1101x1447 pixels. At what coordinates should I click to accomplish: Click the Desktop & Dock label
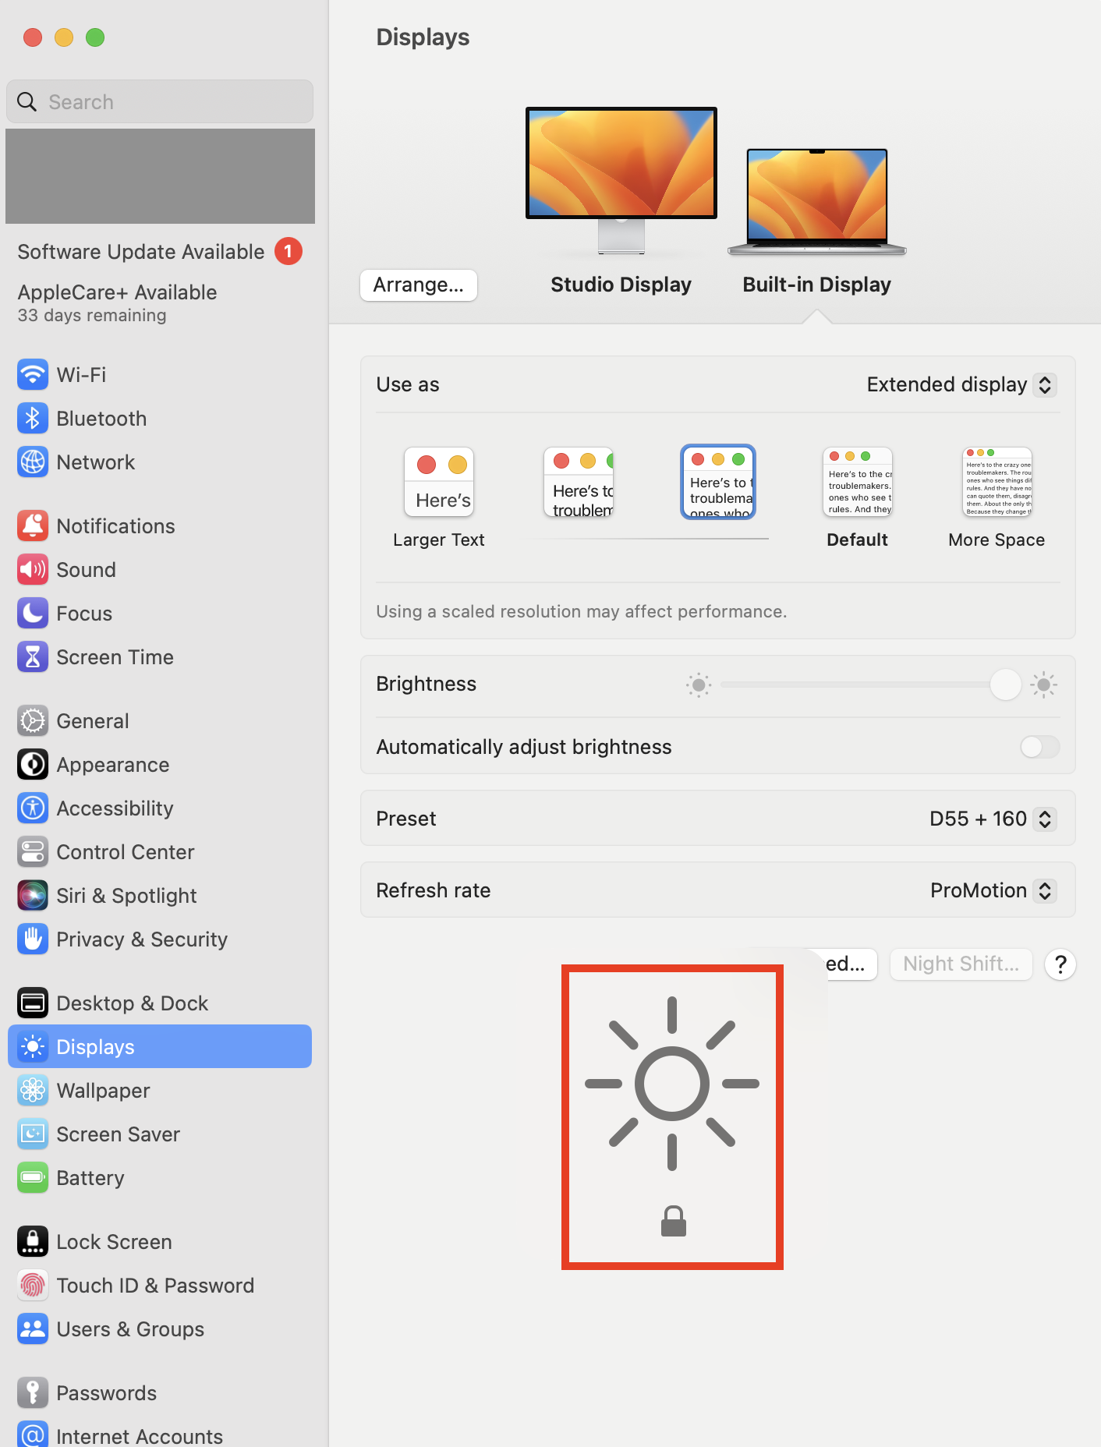132,1003
